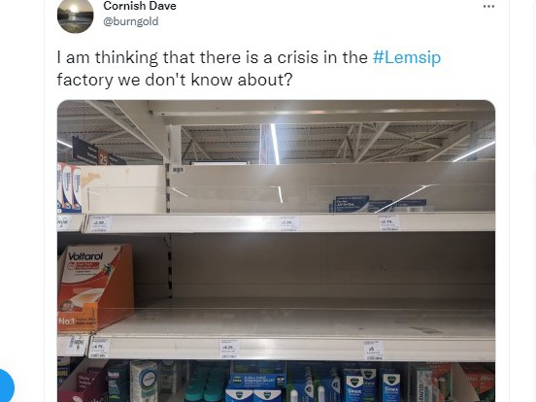536x402 pixels.
Task: Click the blue boxes remaining on top shelf
Action: tap(378, 204)
